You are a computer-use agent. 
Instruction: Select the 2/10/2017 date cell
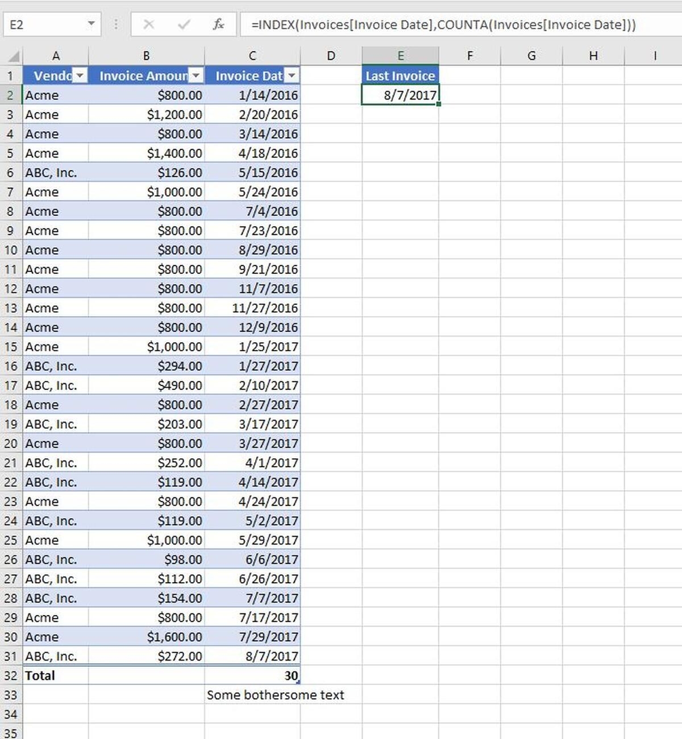coord(252,385)
